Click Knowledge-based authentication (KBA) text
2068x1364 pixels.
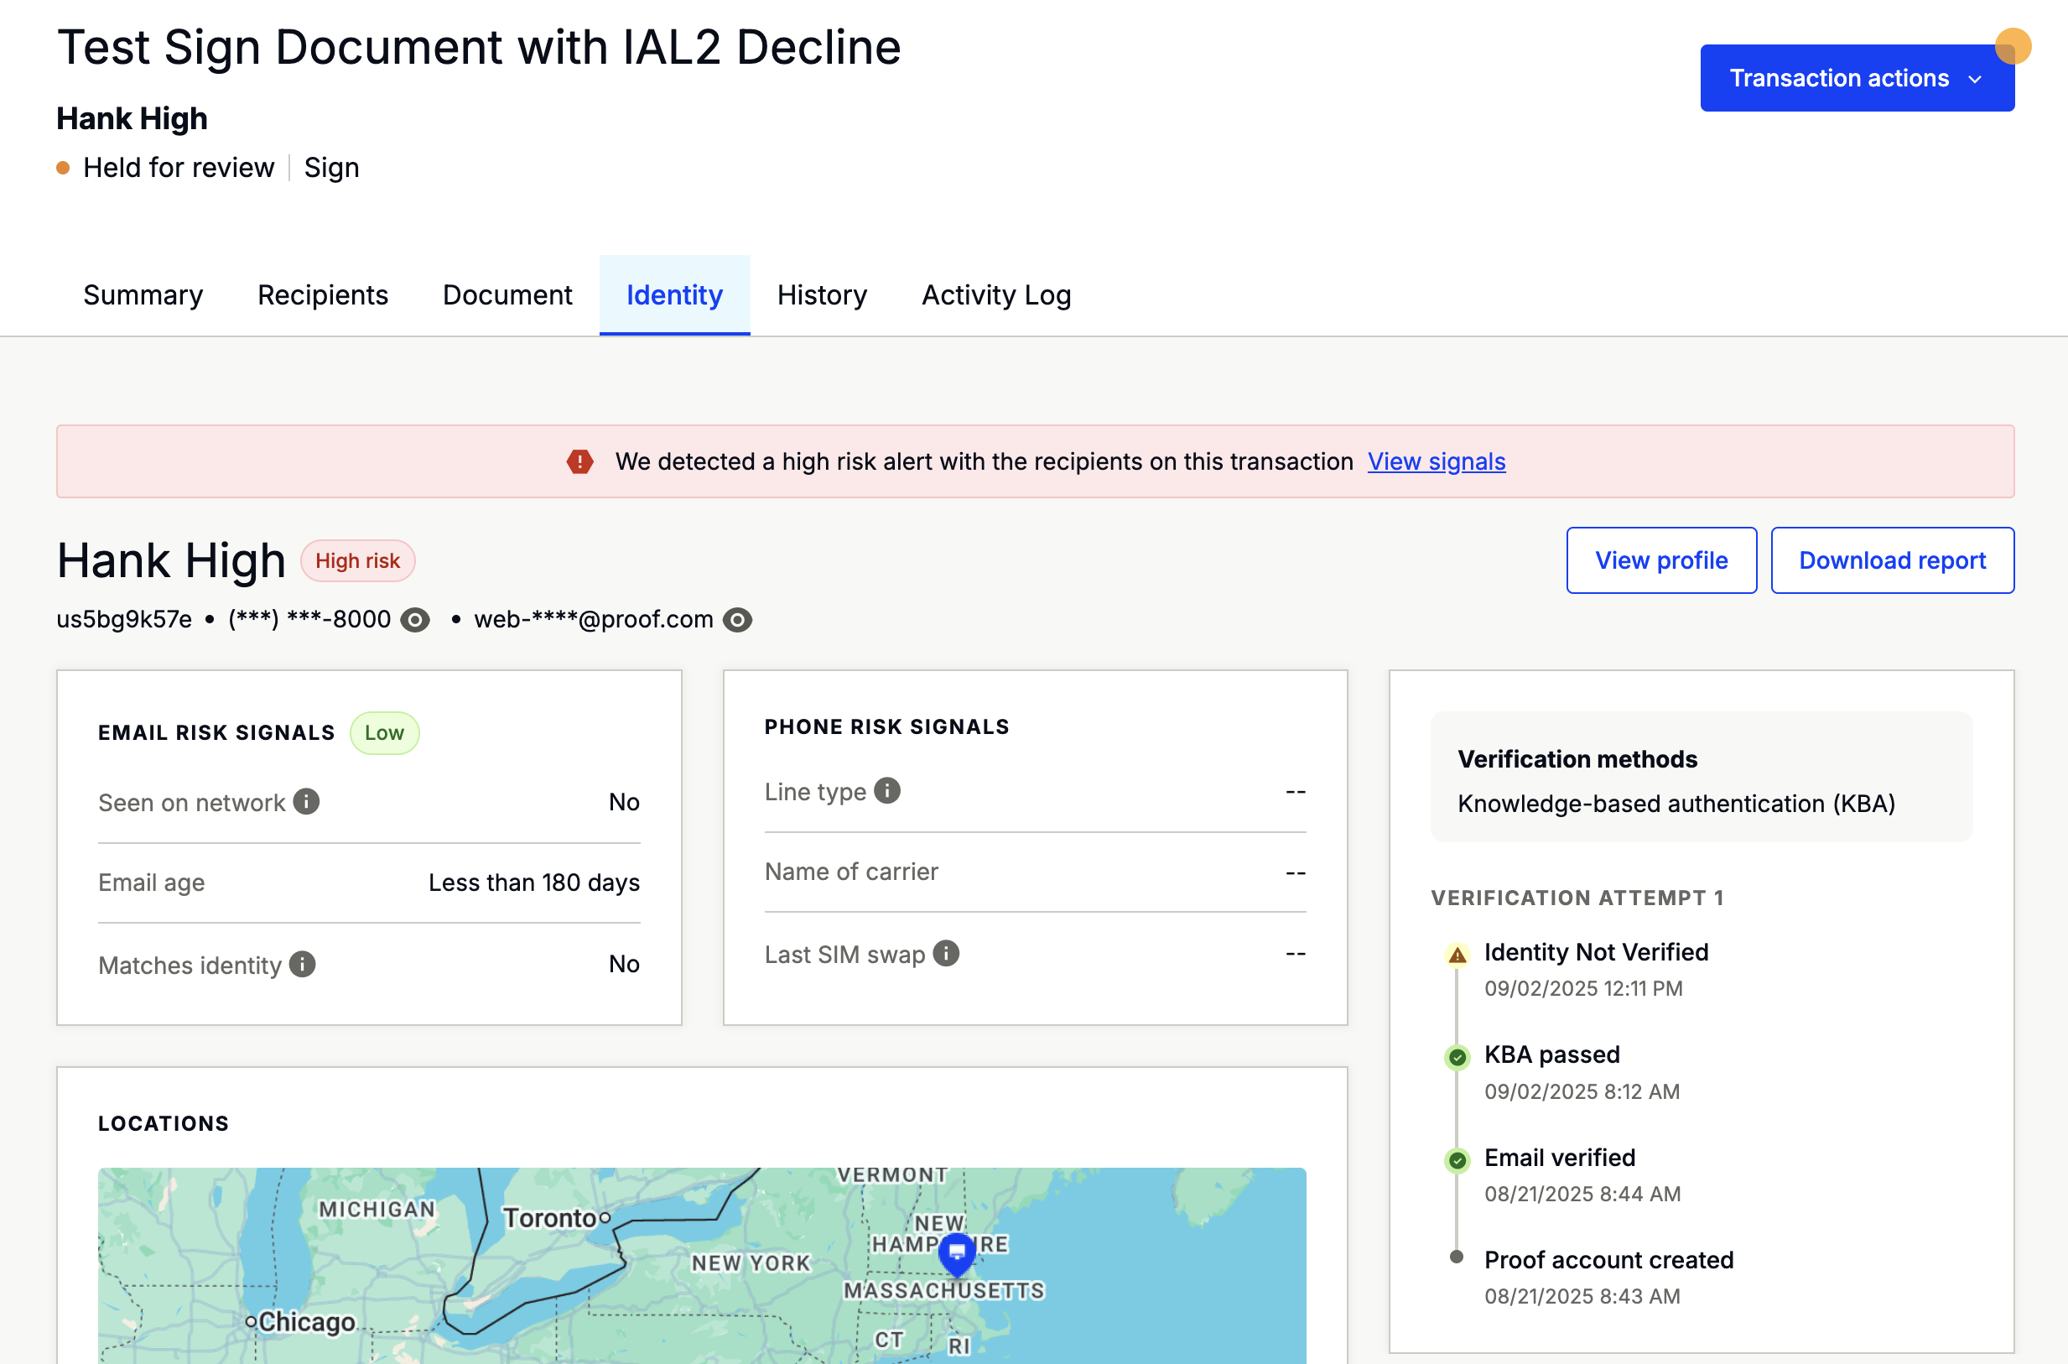1676,803
